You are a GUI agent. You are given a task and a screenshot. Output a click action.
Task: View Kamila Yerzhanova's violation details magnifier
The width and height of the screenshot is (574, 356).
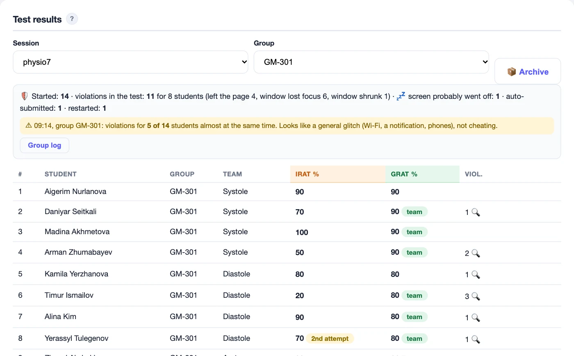476,275
